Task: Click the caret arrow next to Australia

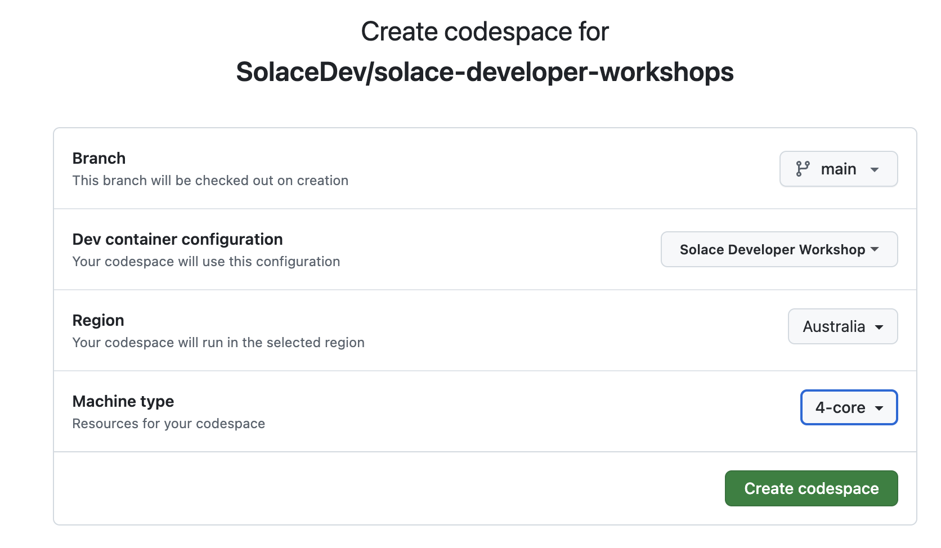Action: 879,327
